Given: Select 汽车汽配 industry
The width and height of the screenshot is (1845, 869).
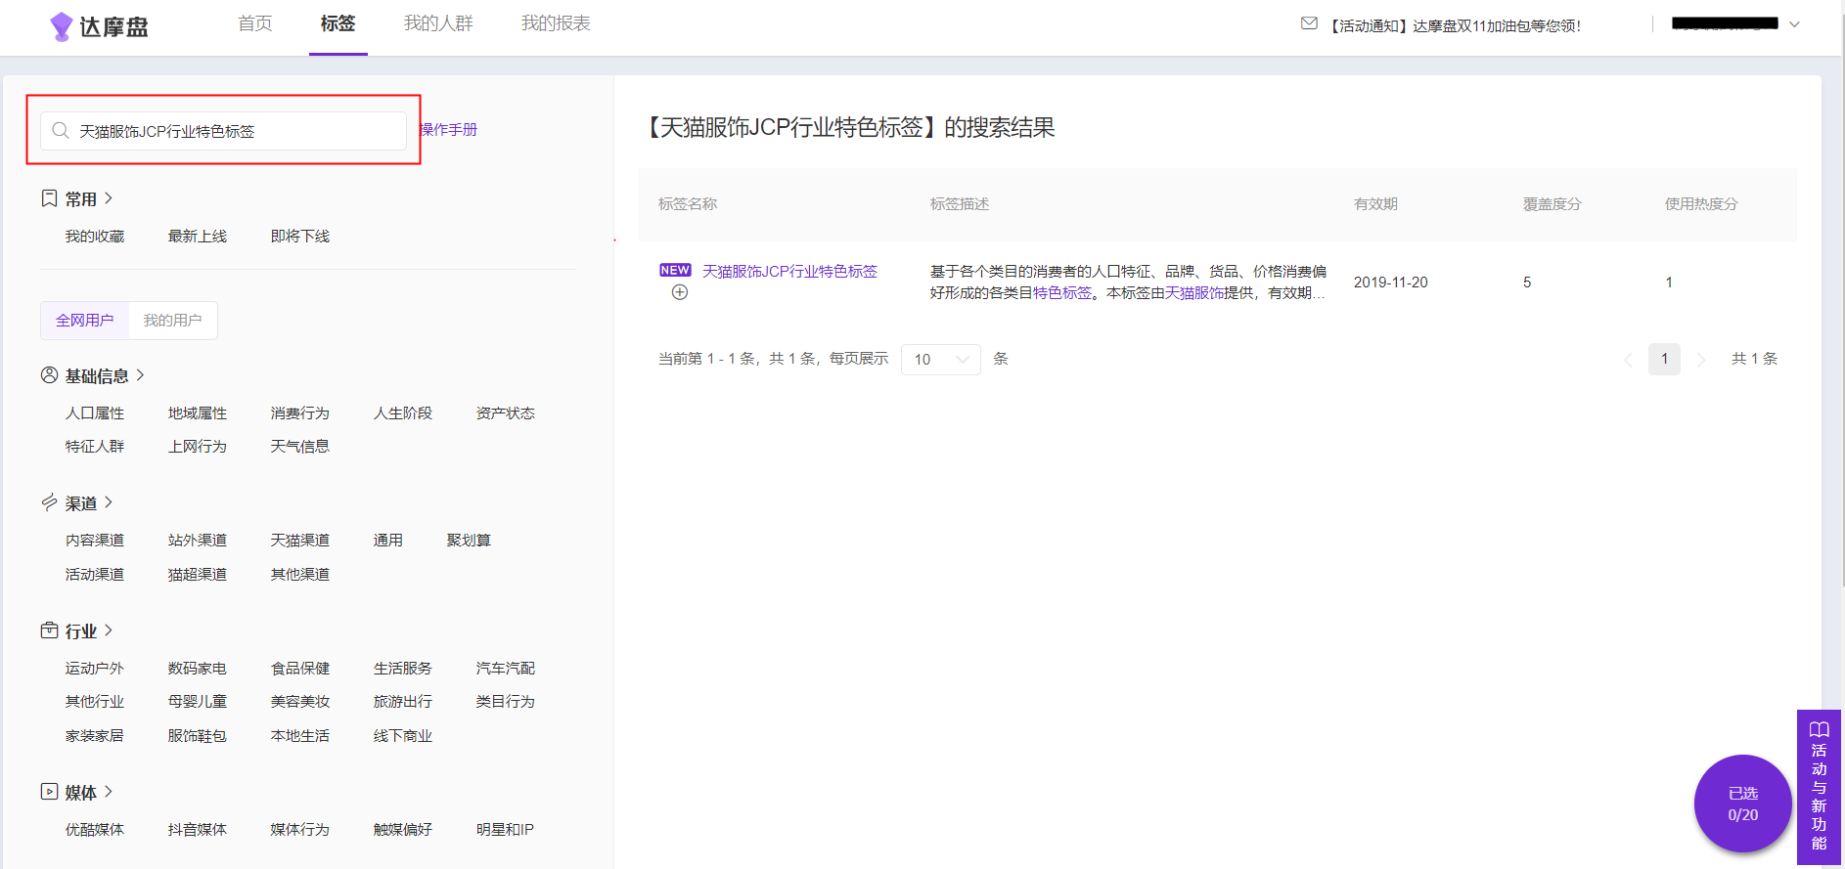Looking at the screenshot, I should coord(506,669).
